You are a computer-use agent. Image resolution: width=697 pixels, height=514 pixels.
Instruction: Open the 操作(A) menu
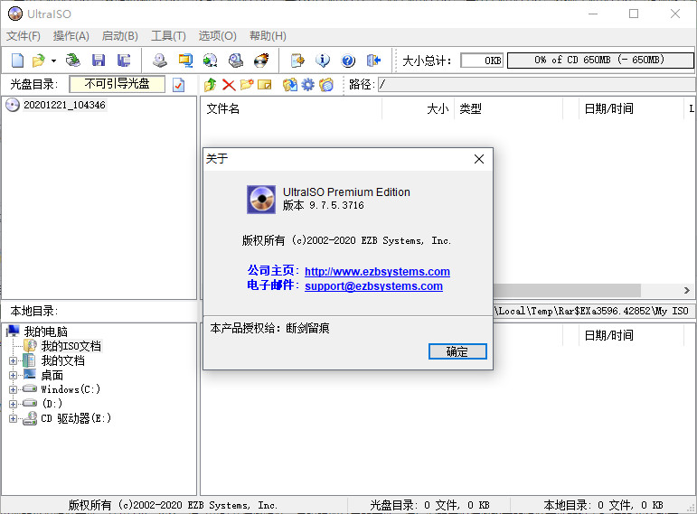[x=71, y=36]
